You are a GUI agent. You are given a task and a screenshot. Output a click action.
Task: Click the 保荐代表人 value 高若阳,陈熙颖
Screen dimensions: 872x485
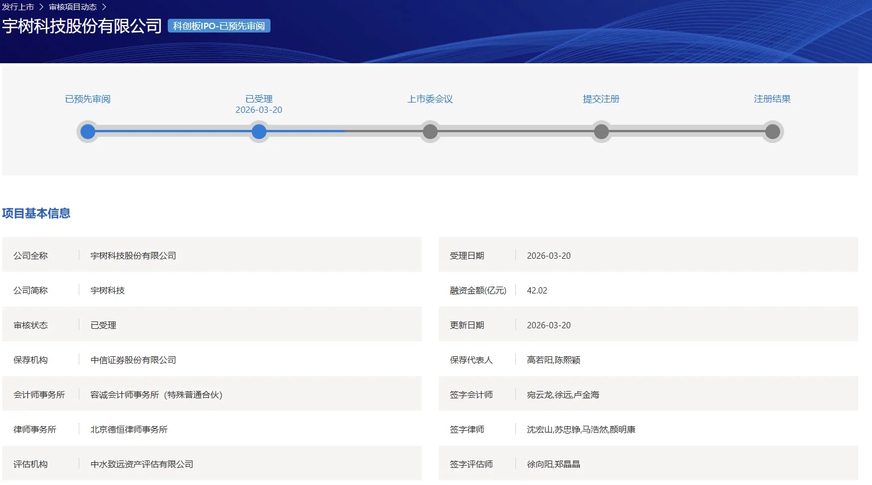[554, 360]
